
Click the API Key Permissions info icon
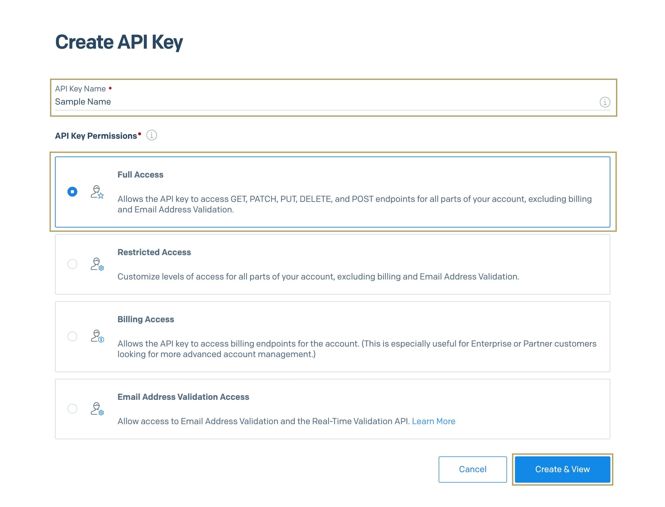[x=151, y=135]
